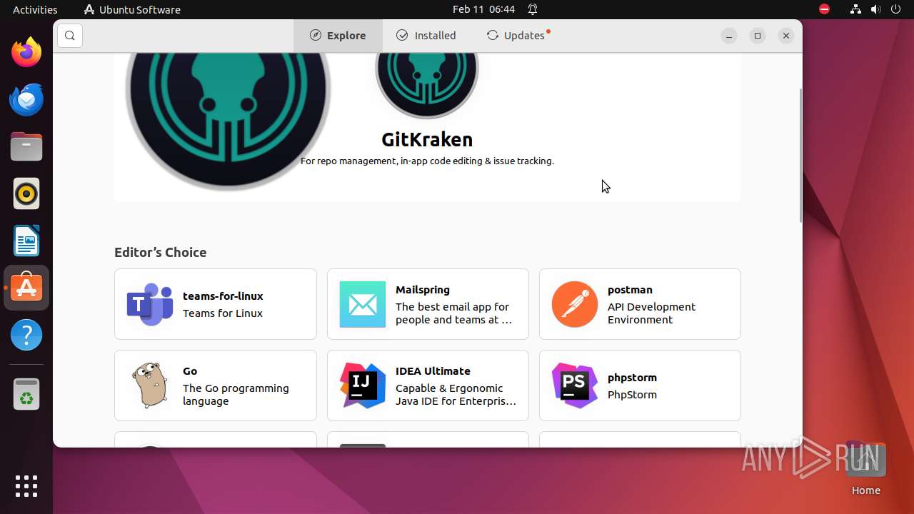Viewport: 914px width, 514px height.
Task: Click the IntelliJ IJ icon
Action: click(363, 385)
